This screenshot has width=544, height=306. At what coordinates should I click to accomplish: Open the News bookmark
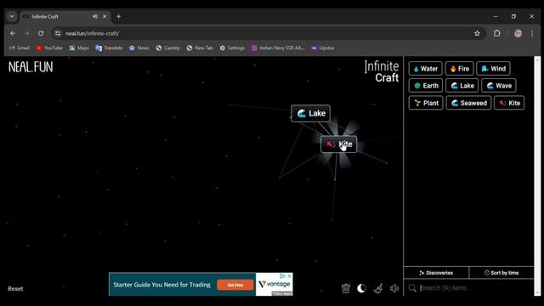click(x=139, y=48)
